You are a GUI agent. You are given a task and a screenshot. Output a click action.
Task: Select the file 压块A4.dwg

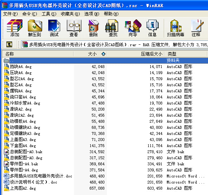[x=21, y=73]
